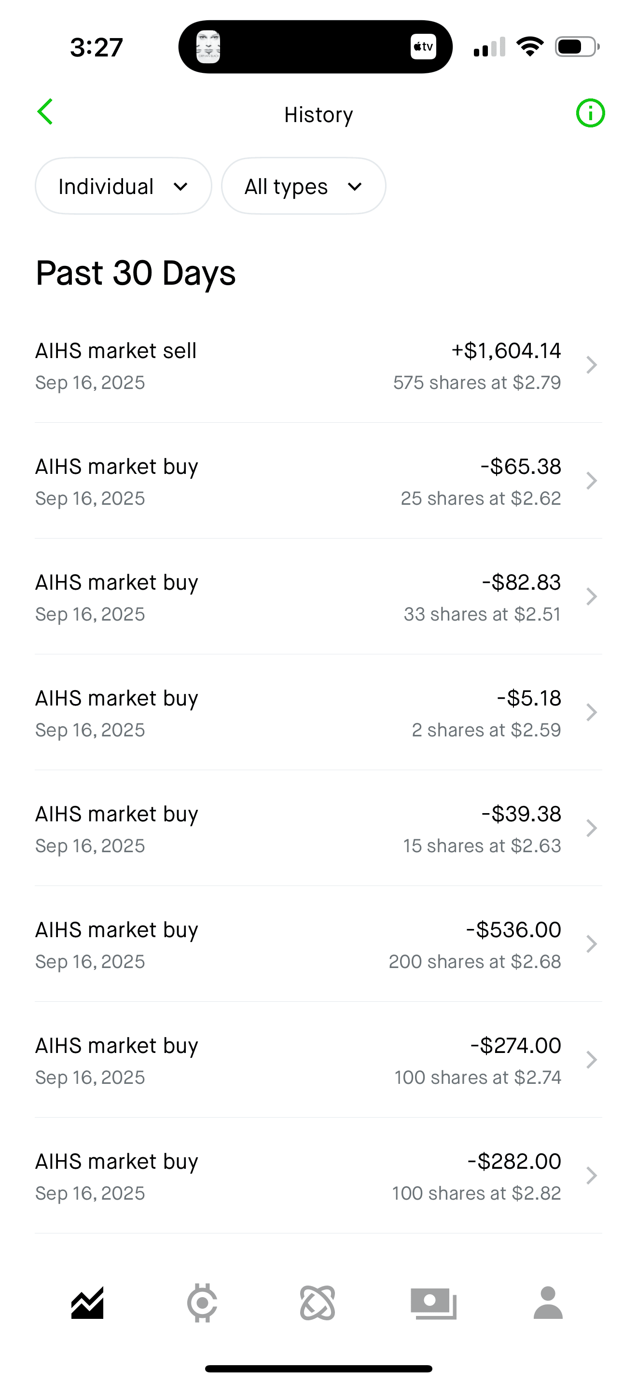This screenshot has height=1384, width=637.
Task: Open the cash tab icon
Action: point(433,1303)
